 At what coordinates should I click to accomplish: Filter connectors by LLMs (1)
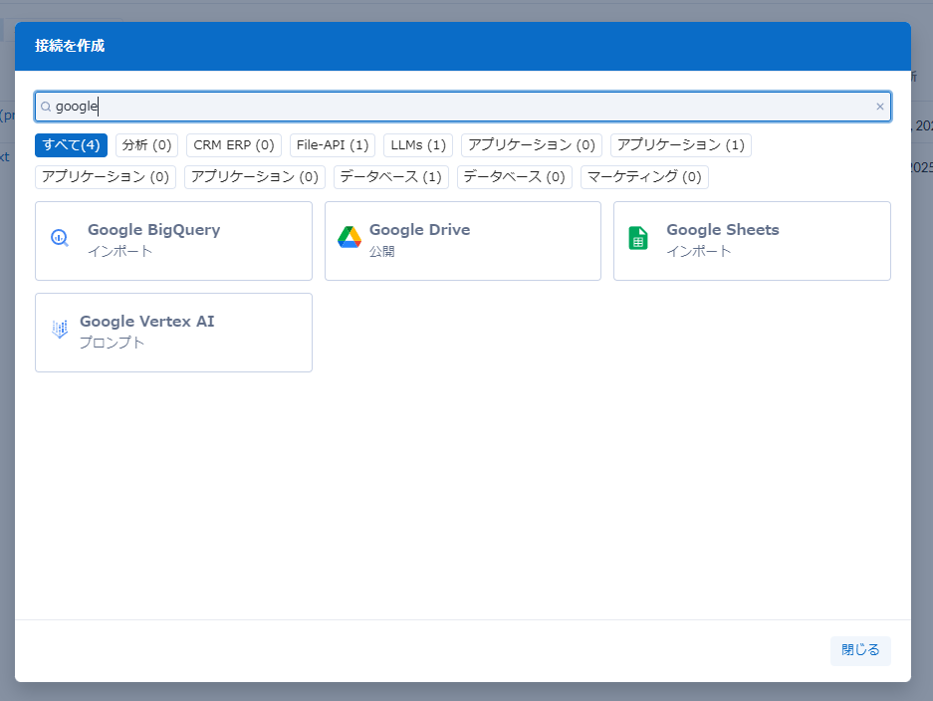pos(418,145)
